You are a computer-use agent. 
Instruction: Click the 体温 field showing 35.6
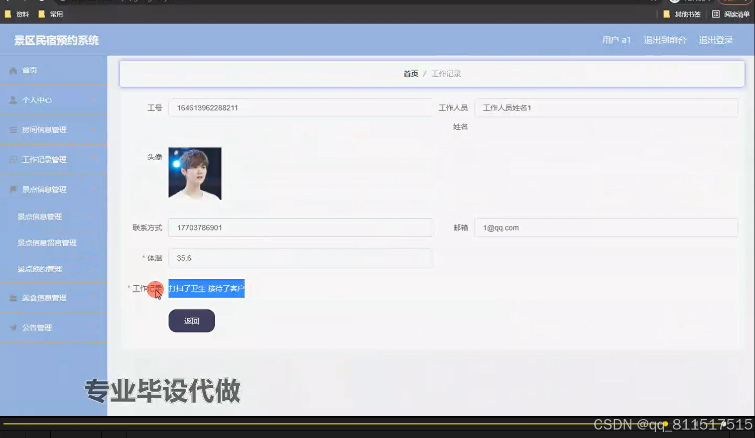coord(300,258)
